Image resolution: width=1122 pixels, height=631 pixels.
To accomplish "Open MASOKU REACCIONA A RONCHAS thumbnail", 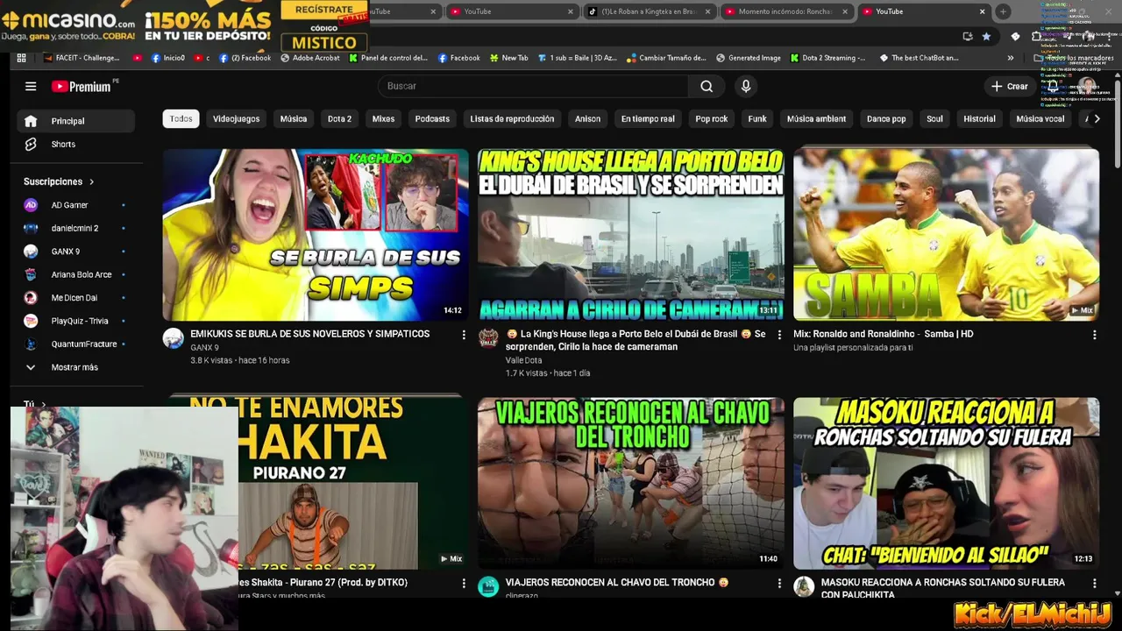I will tap(946, 483).
